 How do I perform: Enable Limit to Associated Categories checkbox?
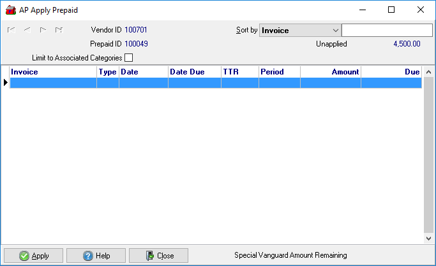(129, 58)
